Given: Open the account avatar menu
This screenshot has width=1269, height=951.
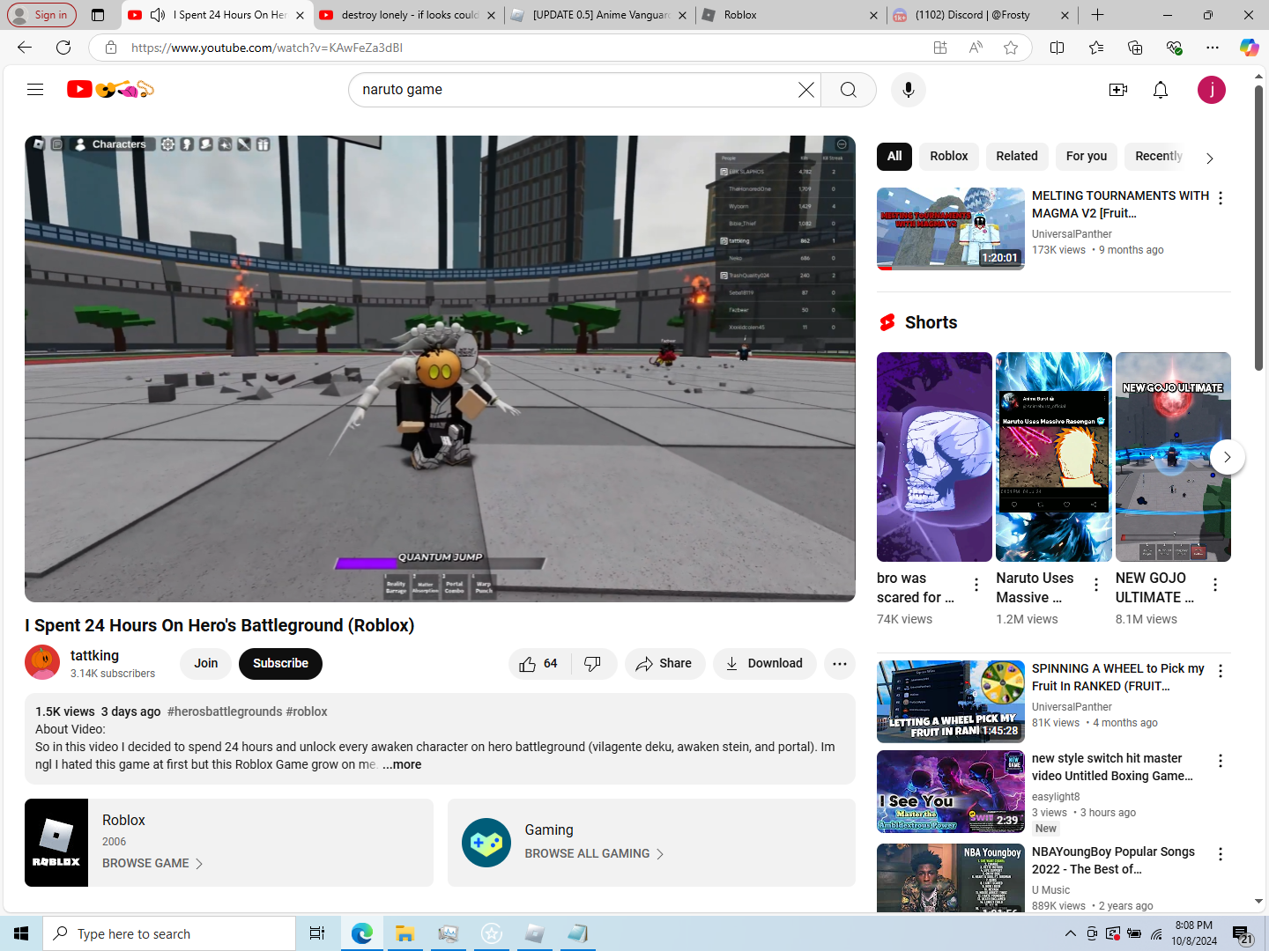Looking at the screenshot, I should (x=1212, y=90).
